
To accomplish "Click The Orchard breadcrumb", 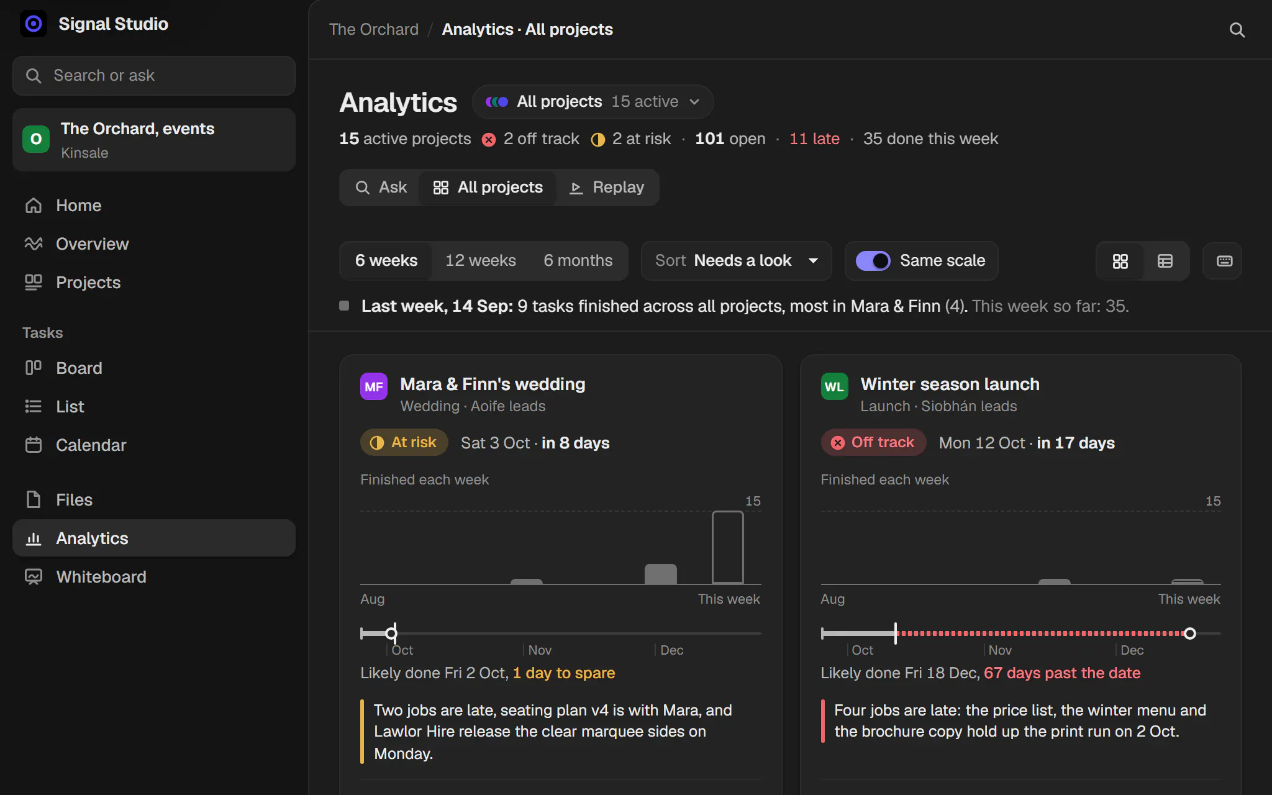I will click(374, 30).
